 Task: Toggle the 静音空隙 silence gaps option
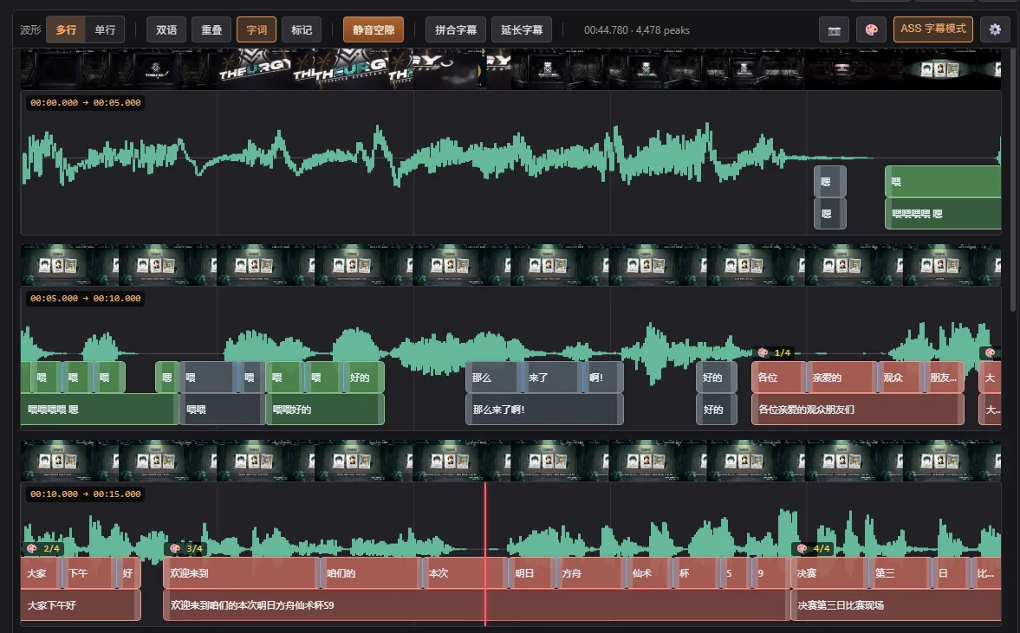(x=374, y=30)
